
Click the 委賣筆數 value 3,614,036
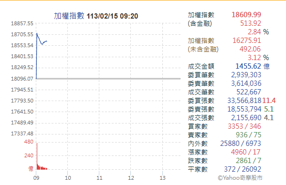[246, 83]
